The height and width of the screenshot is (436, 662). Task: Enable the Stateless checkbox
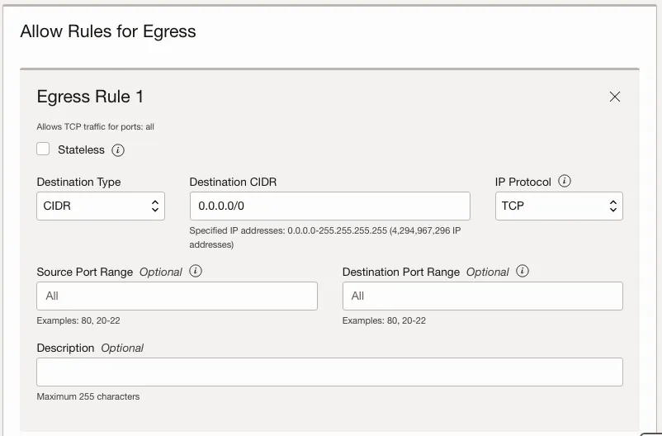(43, 149)
